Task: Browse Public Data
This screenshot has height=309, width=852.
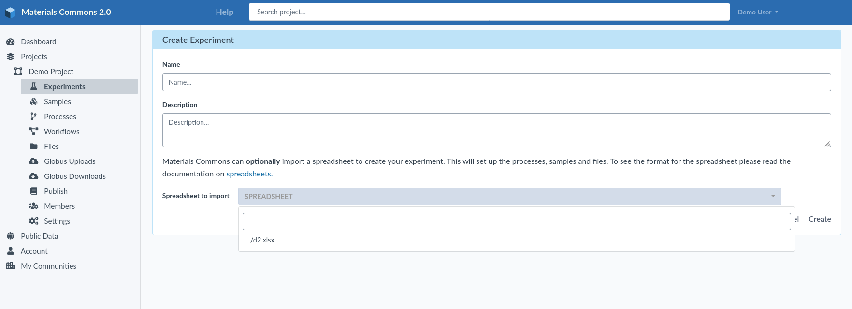Action: click(39, 236)
